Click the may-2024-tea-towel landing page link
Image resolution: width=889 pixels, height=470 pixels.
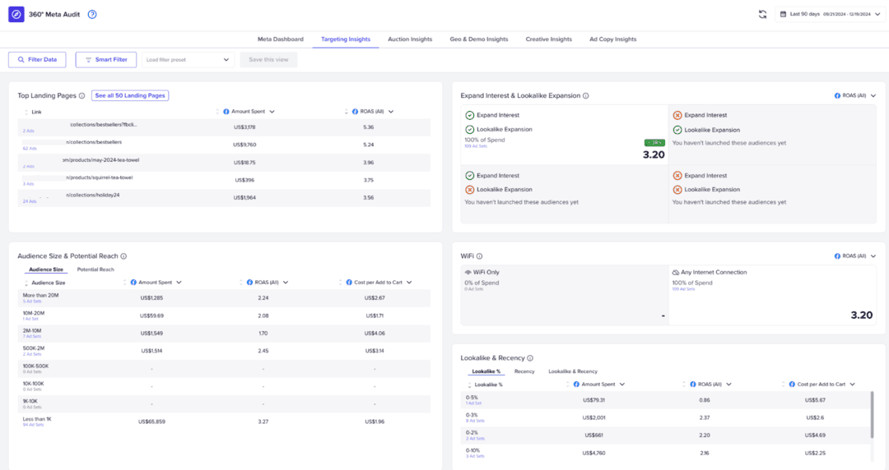(x=101, y=159)
